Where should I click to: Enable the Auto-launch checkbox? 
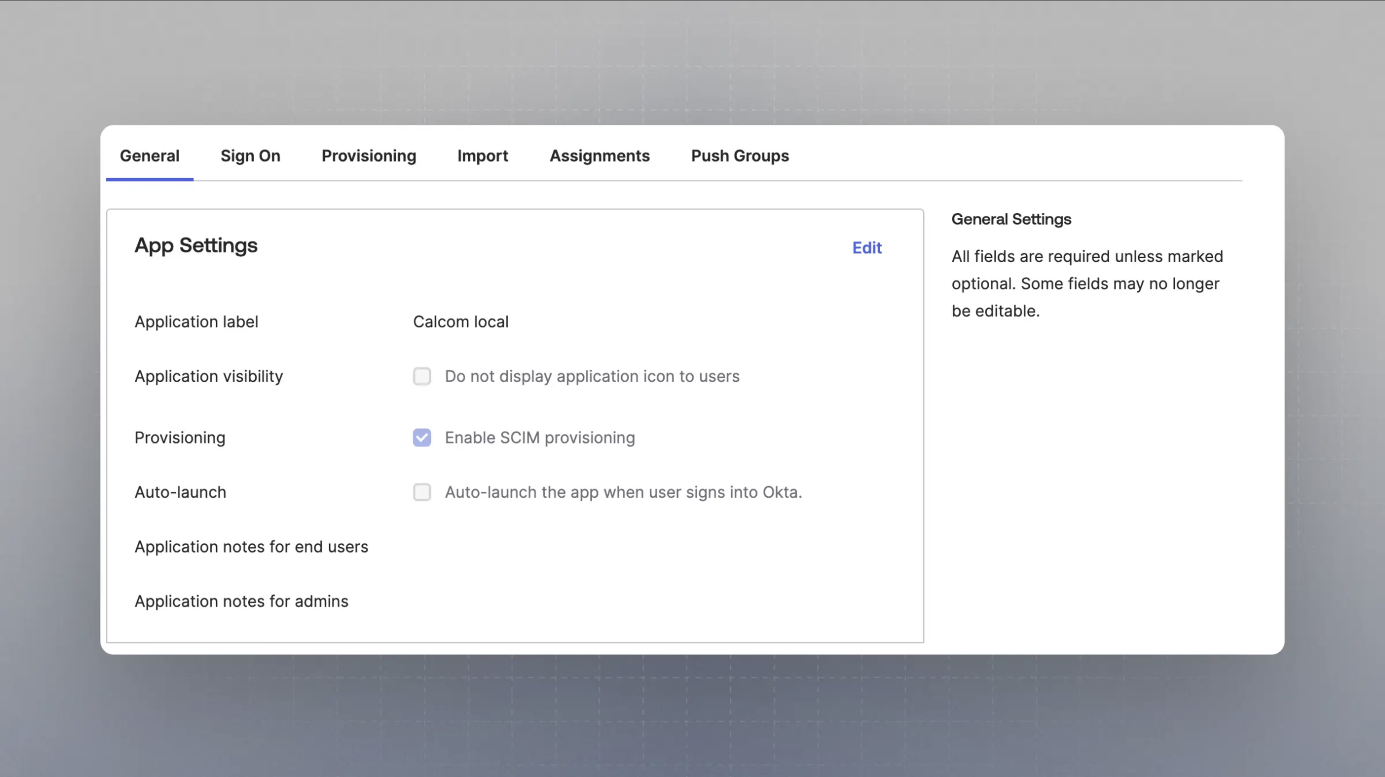[422, 492]
